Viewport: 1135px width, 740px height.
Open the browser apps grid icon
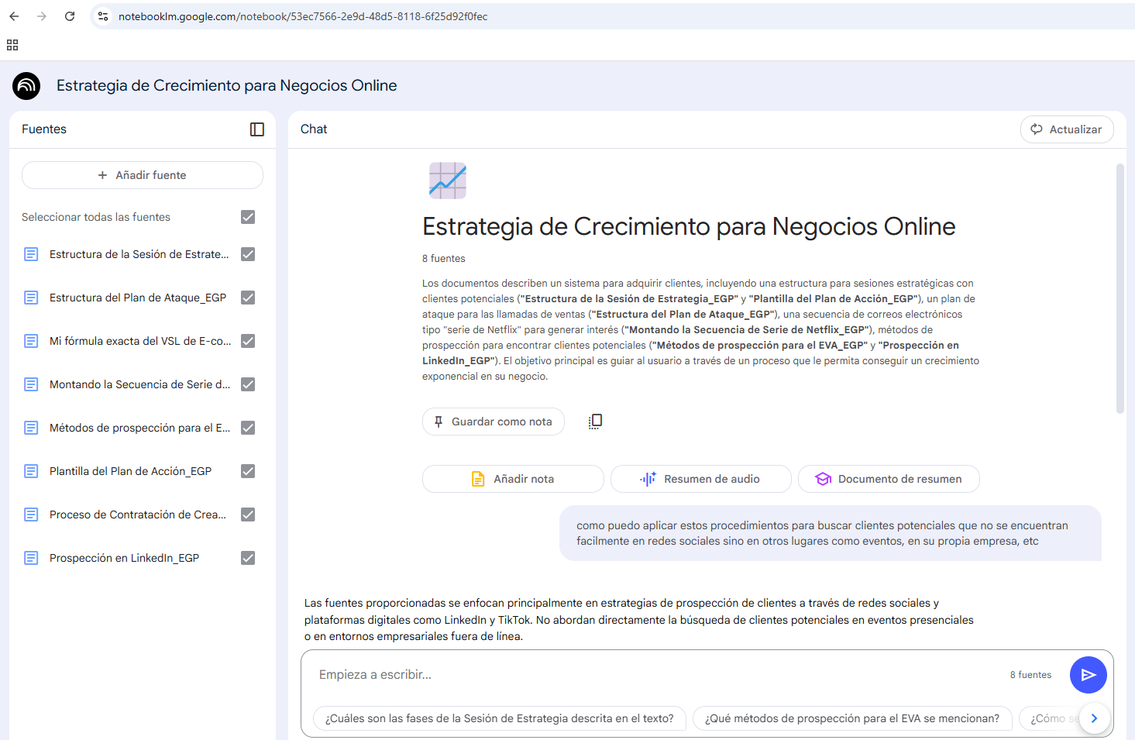click(12, 45)
